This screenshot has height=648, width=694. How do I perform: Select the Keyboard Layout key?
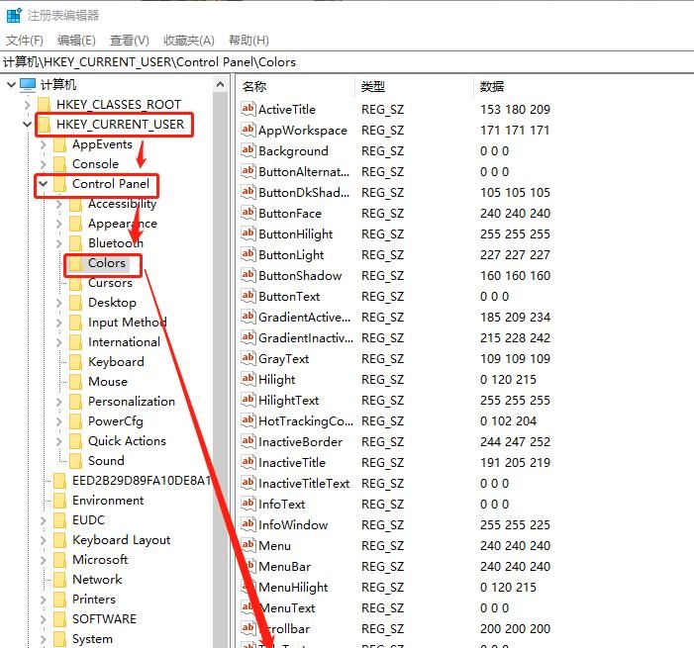[x=121, y=540]
